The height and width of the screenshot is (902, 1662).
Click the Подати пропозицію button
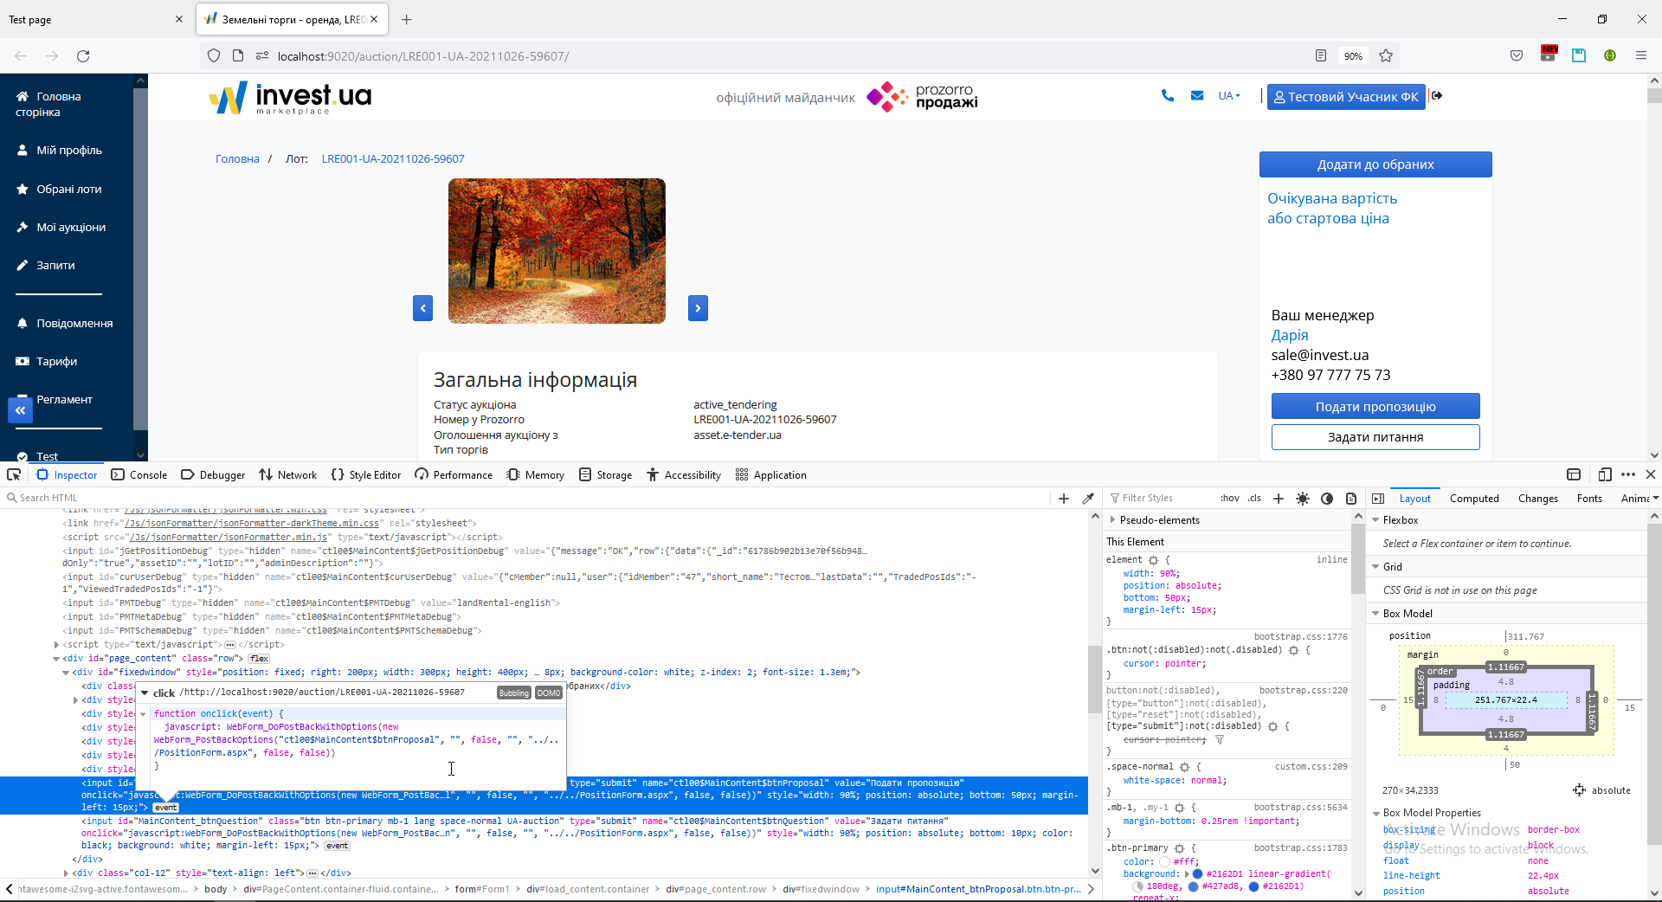(x=1375, y=406)
